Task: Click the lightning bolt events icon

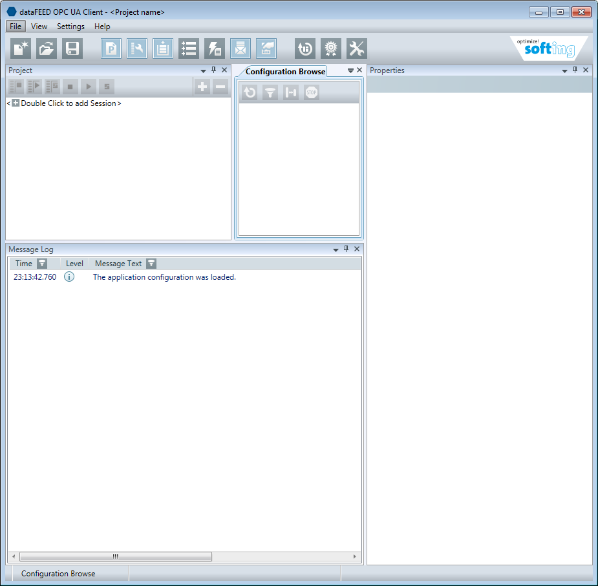Action: 215,48
